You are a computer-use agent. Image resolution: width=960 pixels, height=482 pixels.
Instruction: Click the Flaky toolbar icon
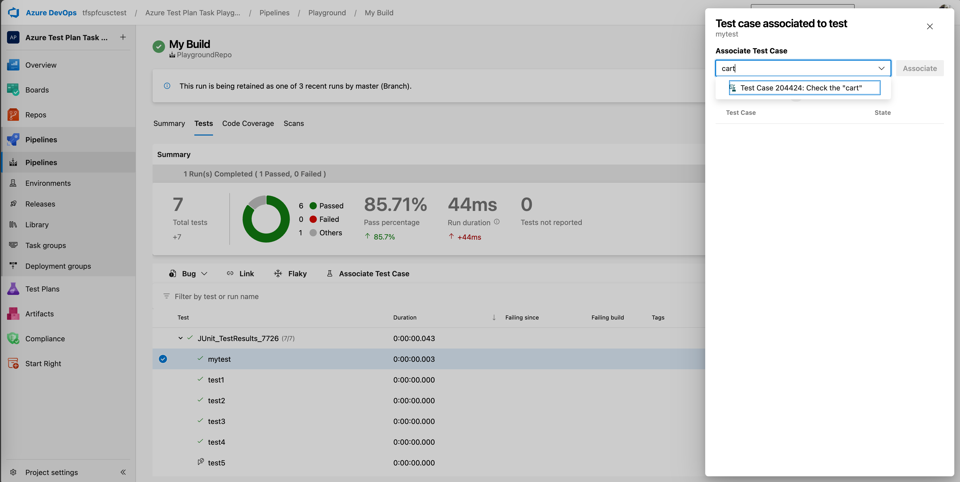pos(278,273)
